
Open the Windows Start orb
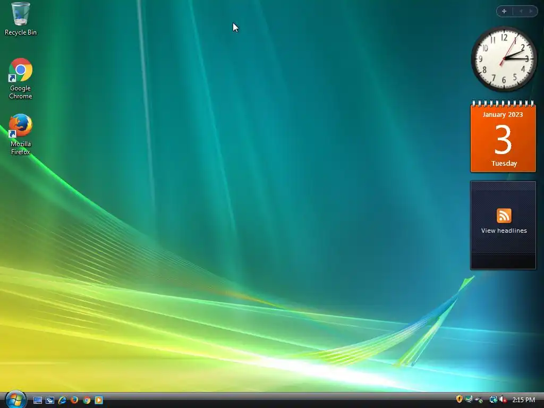(15, 399)
